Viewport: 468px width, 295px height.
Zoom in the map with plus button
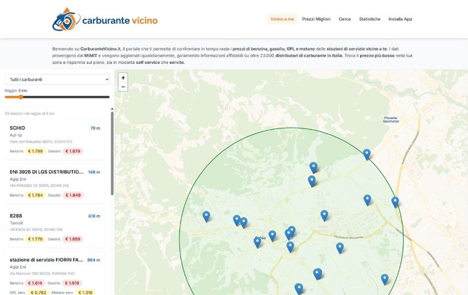123,78
